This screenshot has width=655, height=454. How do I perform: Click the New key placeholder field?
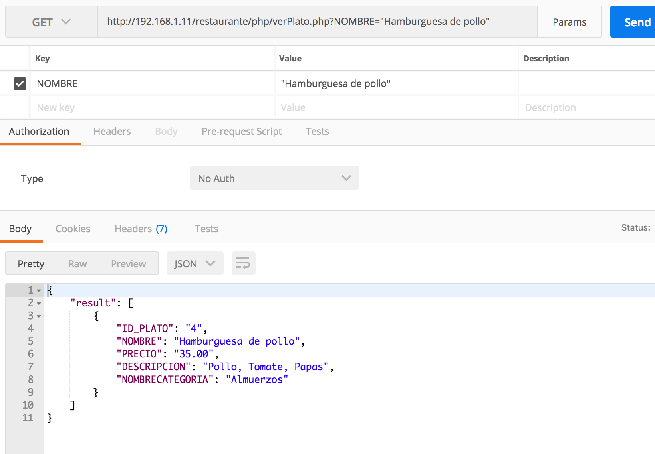point(153,107)
